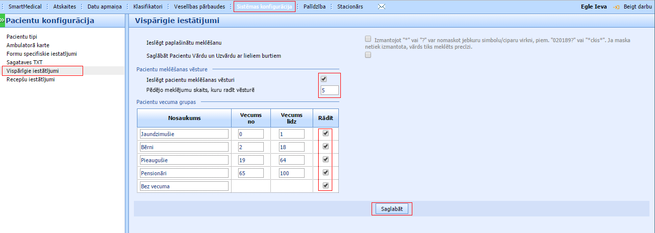The height and width of the screenshot is (233, 655).
Task: Click the Bērni group name field
Action: pos(183,147)
